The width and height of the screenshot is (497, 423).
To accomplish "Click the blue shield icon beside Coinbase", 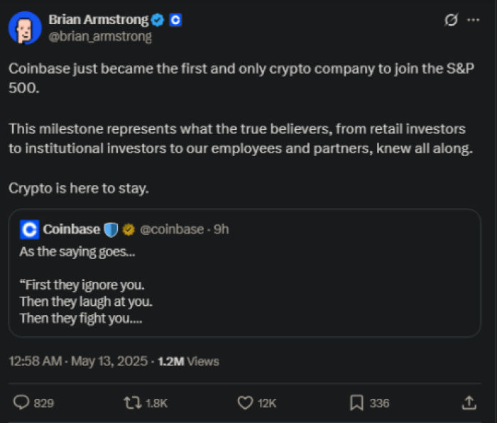I will (x=111, y=230).
